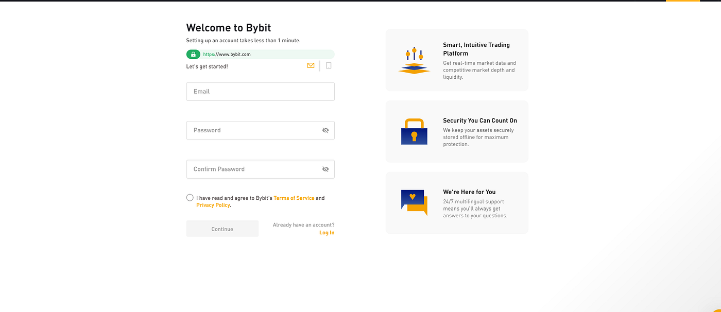Select the email registration envelope icon
The image size is (721, 312).
[311, 65]
